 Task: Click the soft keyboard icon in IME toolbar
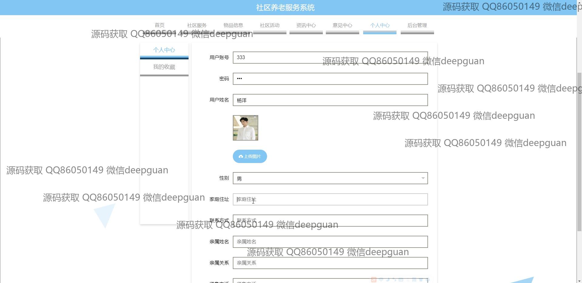pos(401,280)
